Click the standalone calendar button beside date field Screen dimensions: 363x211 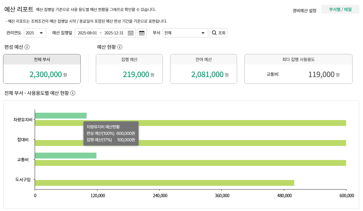pos(142,33)
